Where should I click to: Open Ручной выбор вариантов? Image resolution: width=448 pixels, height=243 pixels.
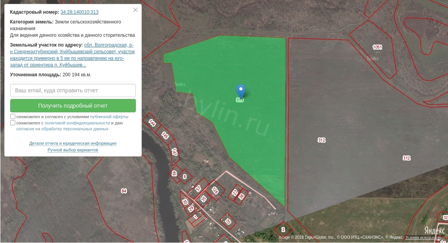click(x=73, y=150)
